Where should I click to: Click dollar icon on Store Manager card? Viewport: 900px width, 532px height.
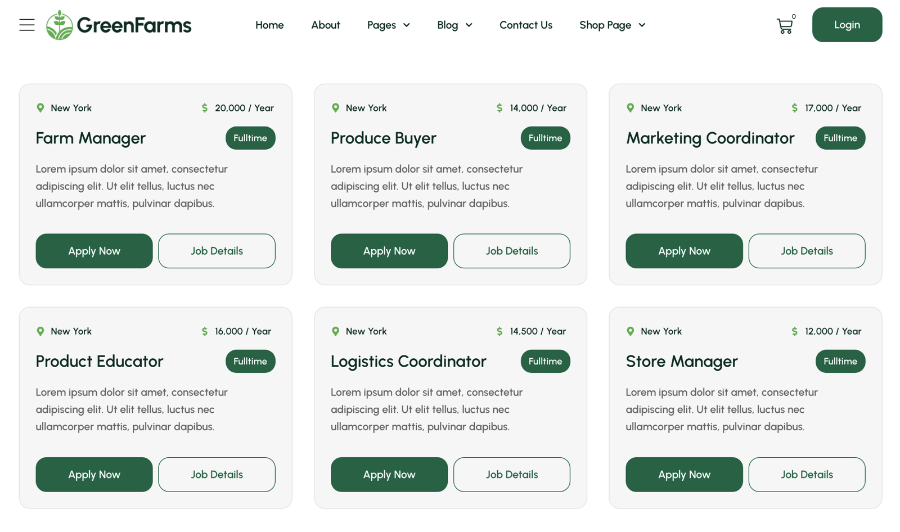pos(794,331)
